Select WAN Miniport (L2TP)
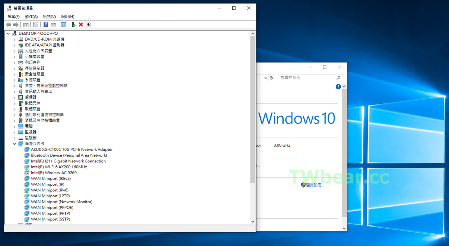This screenshot has height=246, width=449. click(x=50, y=196)
